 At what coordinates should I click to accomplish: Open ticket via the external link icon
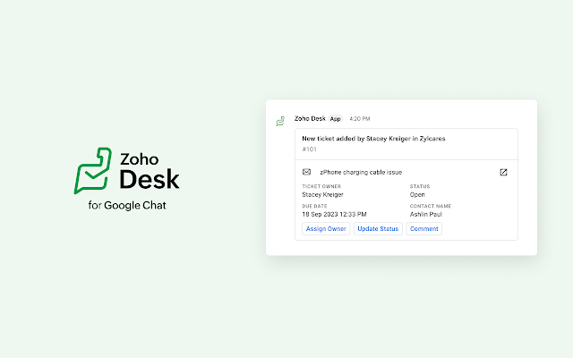[x=503, y=172]
